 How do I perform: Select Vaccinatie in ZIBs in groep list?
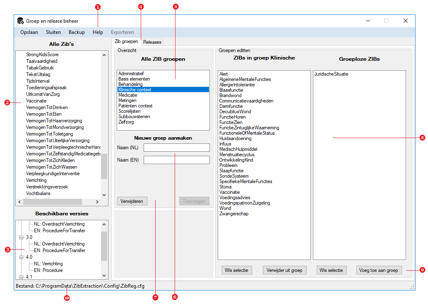coord(230,193)
